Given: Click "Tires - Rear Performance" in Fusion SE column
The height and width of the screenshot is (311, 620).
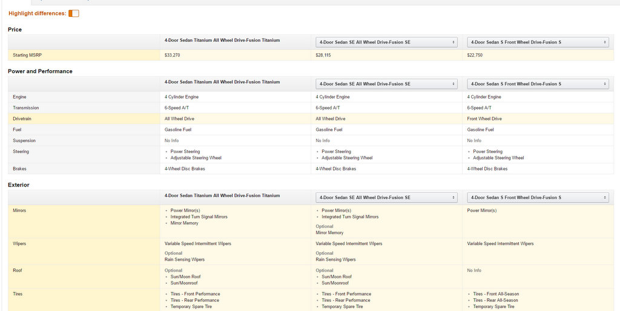Looking at the screenshot, I should (x=346, y=300).
